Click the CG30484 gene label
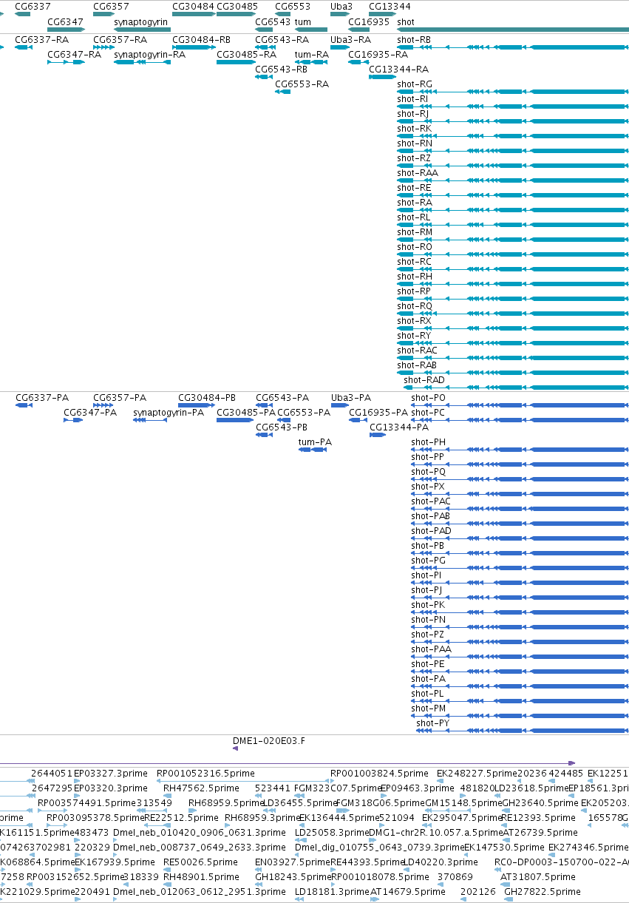The width and height of the screenshot is (629, 903). (193, 6)
